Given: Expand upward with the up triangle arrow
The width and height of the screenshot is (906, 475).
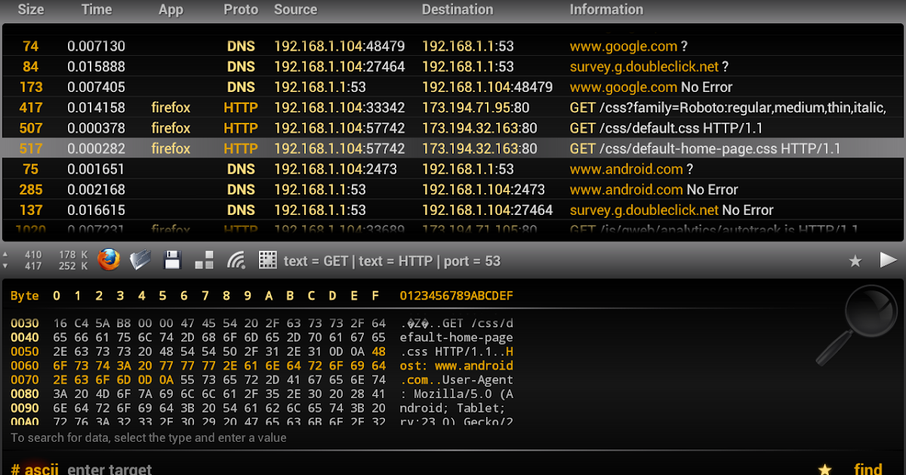Looking at the screenshot, I should [x=8, y=253].
